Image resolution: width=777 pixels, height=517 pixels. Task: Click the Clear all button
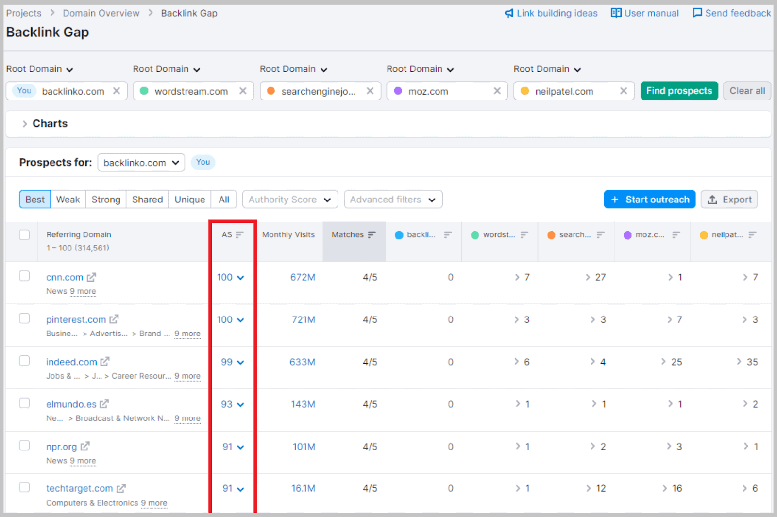click(x=747, y=91)
